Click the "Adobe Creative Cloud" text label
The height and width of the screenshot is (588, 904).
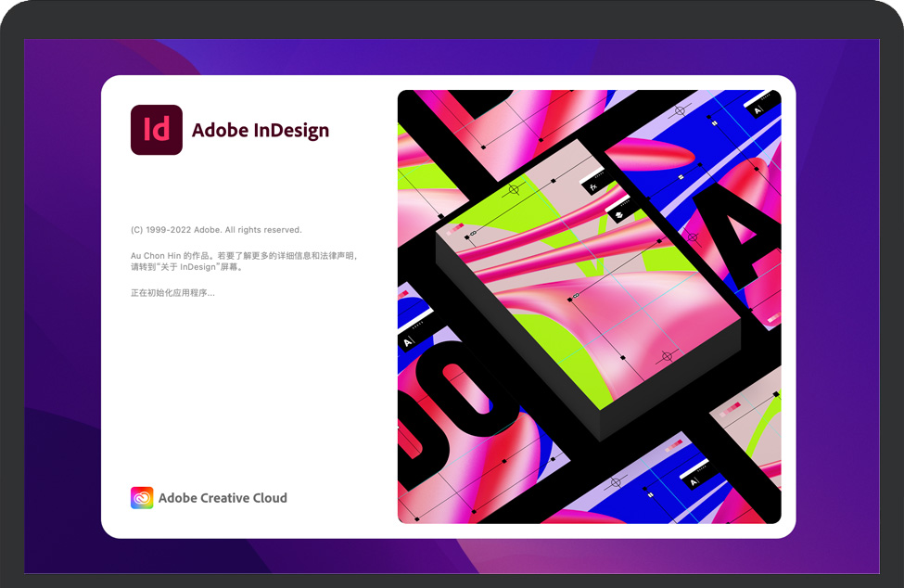coord(223,498)
